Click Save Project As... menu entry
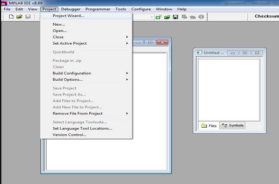Screen dimensions: 279x184 pos(86,95)
